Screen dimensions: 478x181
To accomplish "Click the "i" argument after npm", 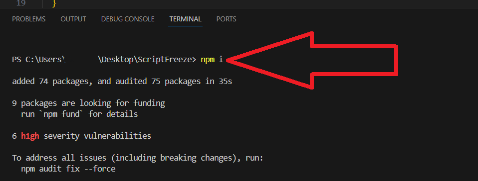I will 221,60.
